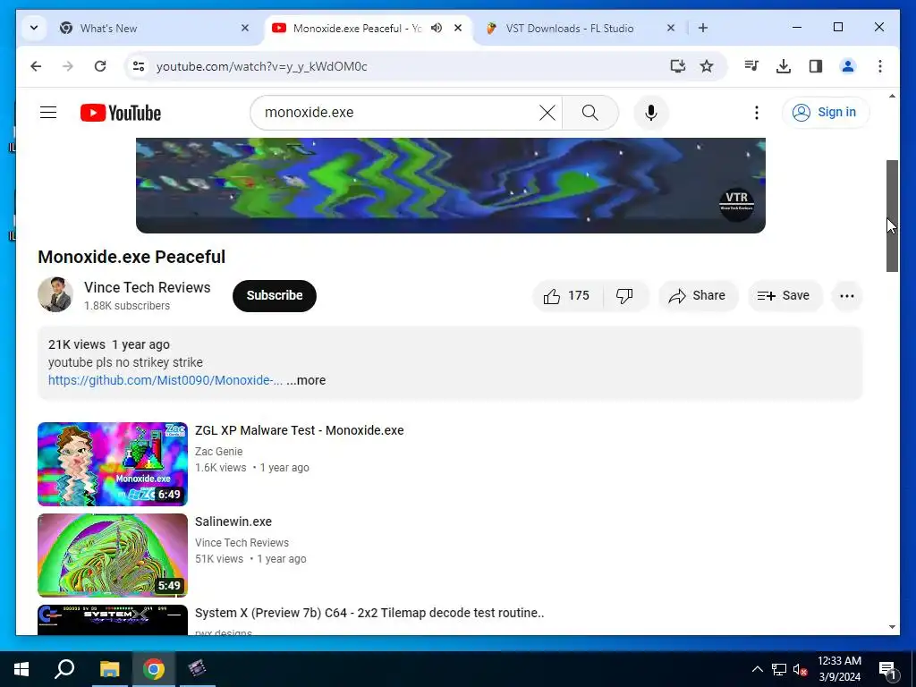Image resolution: width=916 pixels, height=687 pixels.
Task: Open the Zac Genie channel name
Action: pyautogui.click(x=218, y=452)
